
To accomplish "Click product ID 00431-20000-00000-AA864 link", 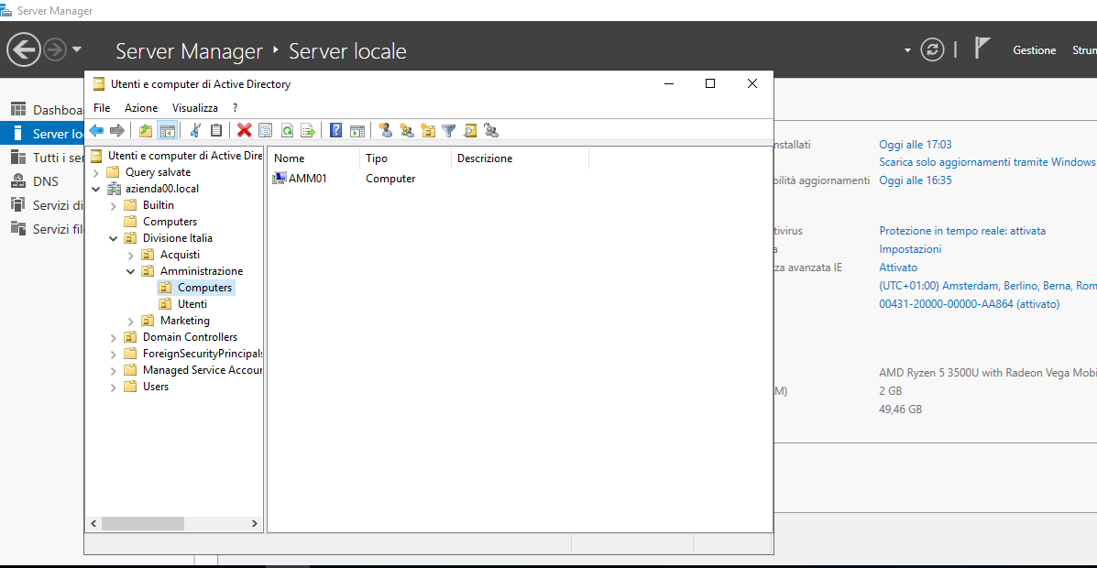I will [969, 303].
